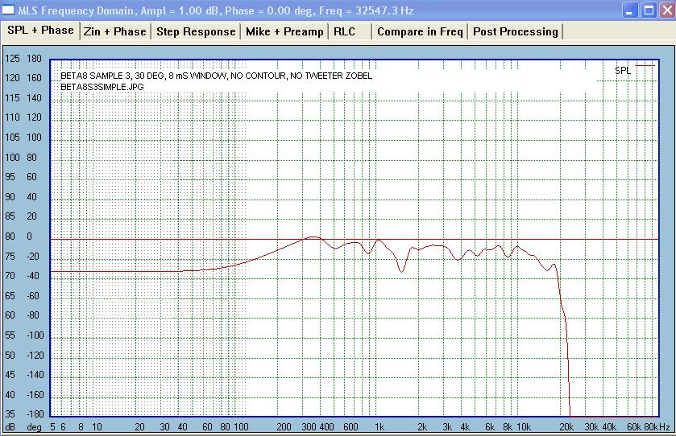This screenshot has width=676, height=436.
Task: Click the 20k frequency axis label
Action: (566, 427)
